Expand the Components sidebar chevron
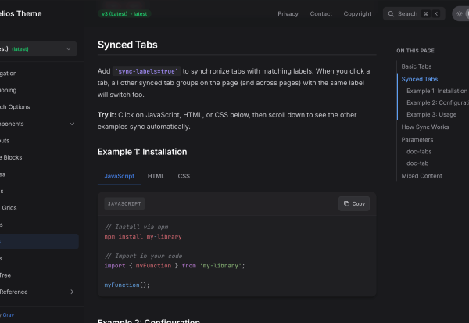The image size is (469, 323). click(x=72, y=124)
